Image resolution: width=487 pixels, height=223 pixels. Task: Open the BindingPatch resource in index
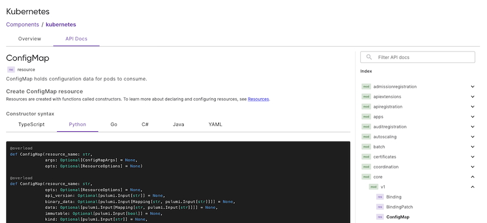click(x=399, y=207)
